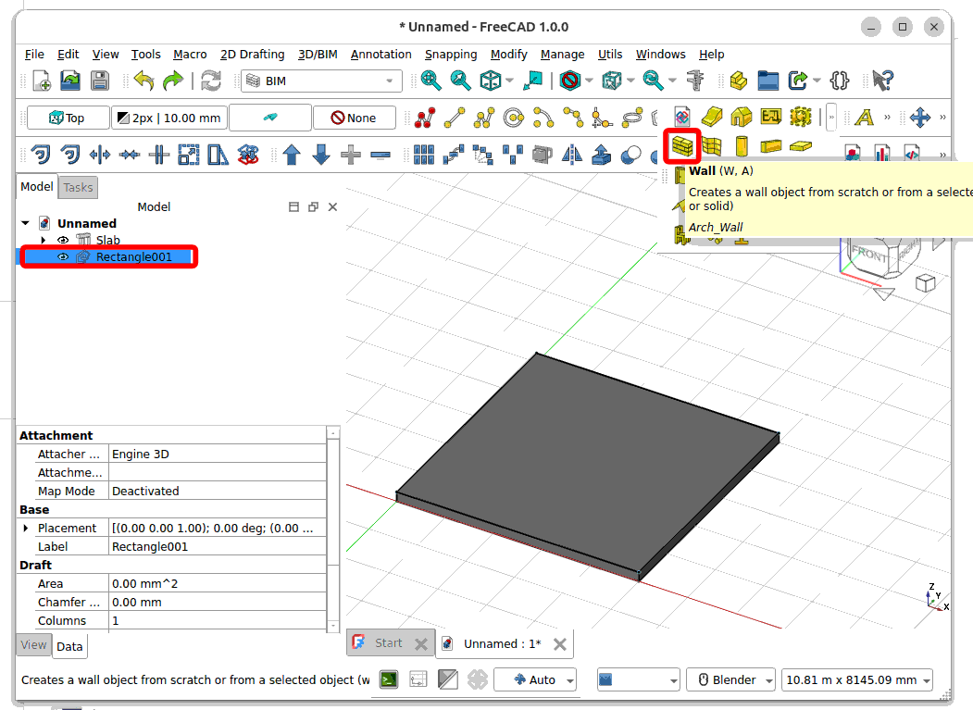Screen dimensions: 973x710
Task: Click the None autogroup button
Action: [x=354, y=118]
